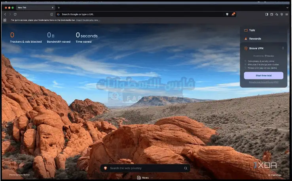Open the three-dot menu on Brave VPN card

283,48
